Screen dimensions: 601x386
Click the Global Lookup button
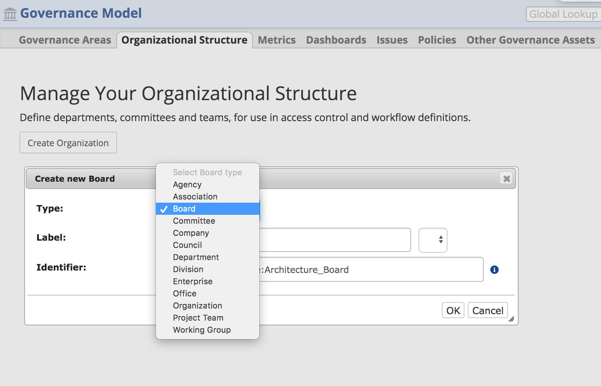coord(563,14)
